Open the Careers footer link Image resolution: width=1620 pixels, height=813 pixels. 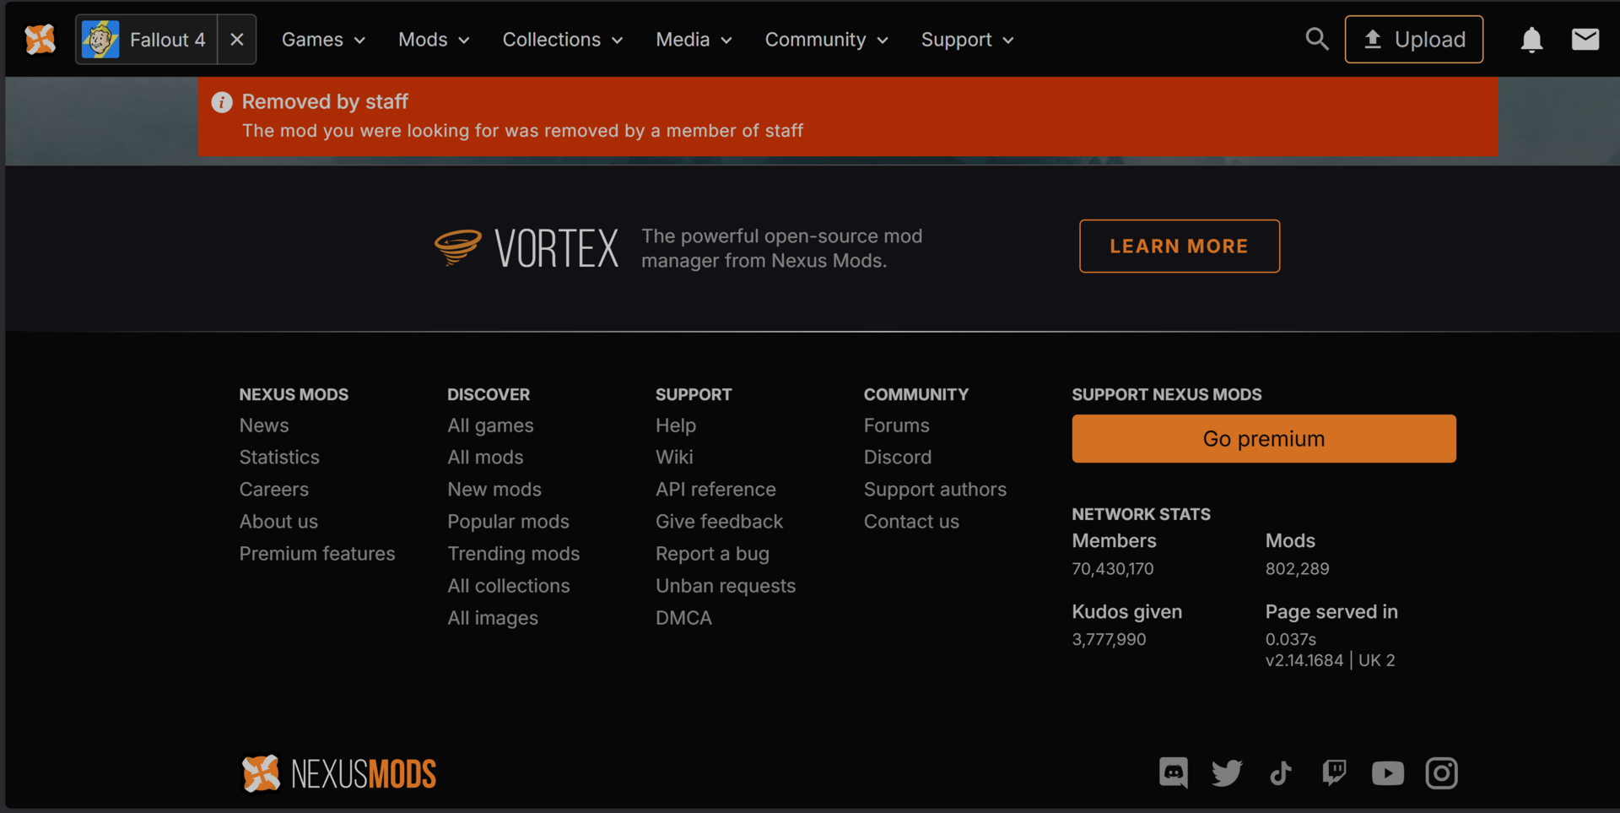(x=274, y=490)
